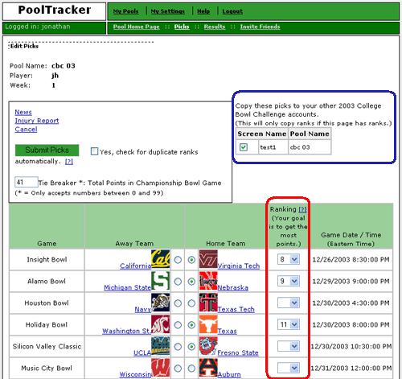Open Invite Friends navigation item
The width and height of the screenshot is (402, 379).
pyautogui.click(x=260, y=27)
